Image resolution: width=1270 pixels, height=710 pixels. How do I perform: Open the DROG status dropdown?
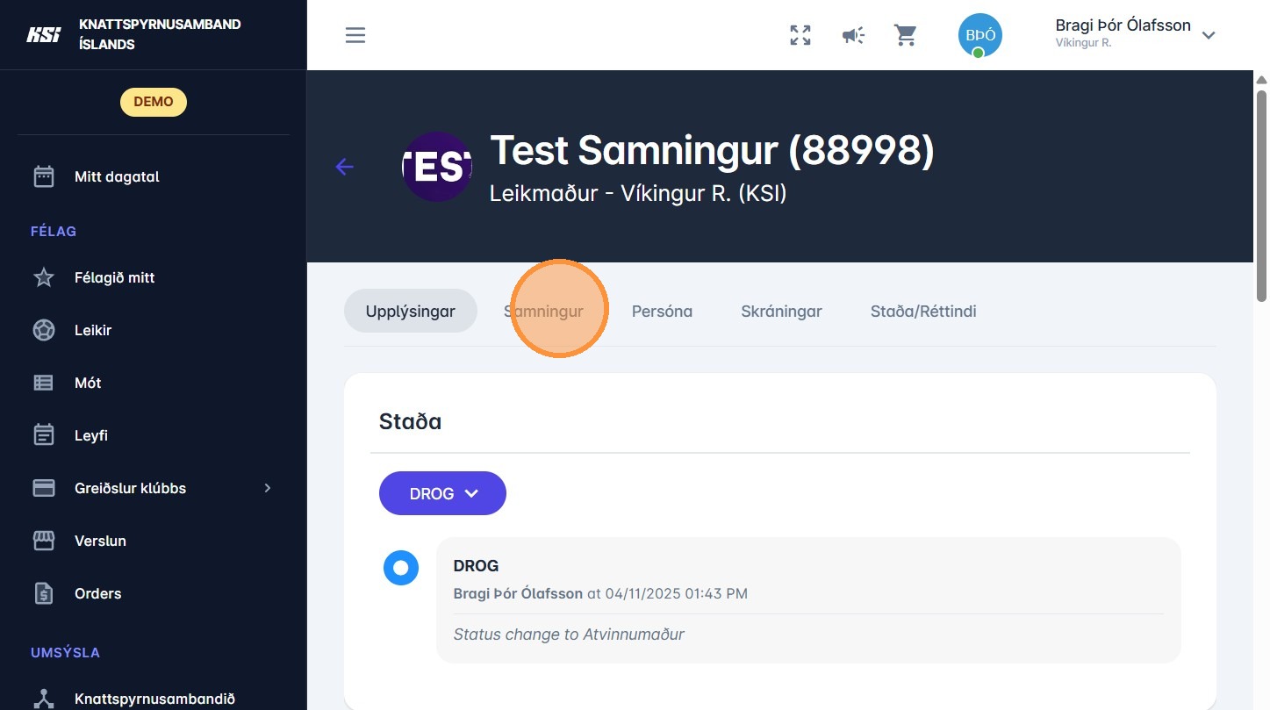point(442,493)
